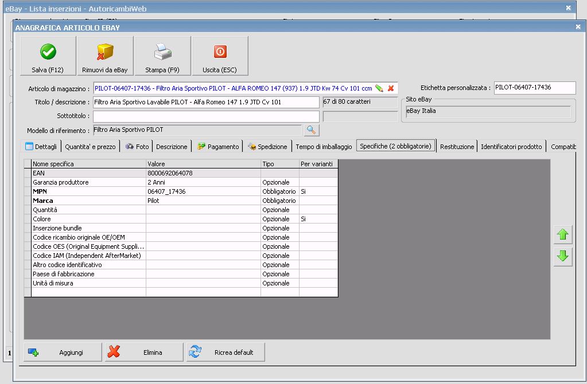The image size is (587, 384).
Task: Click the red Uscita (ESC) power icon
Action: pos(220,56)
